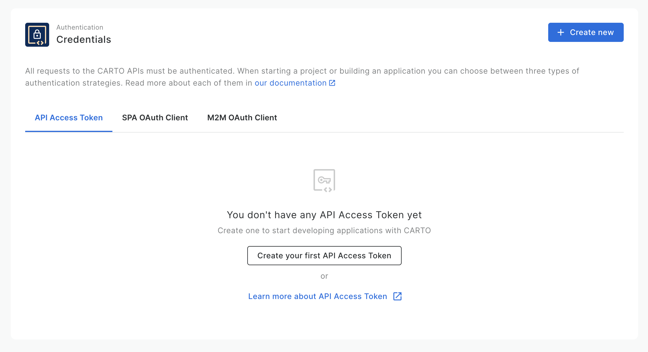This screenshot has width=648, height=352.
Task: Click the Credentials page heading
Action: tap(84, 40)
